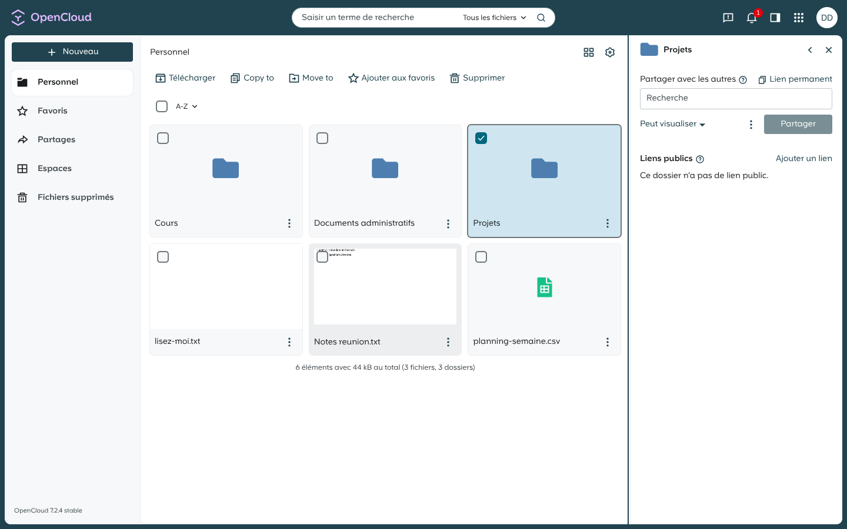Open the three-dot menu for lisez-moi.txt

(x=289, y=341)
